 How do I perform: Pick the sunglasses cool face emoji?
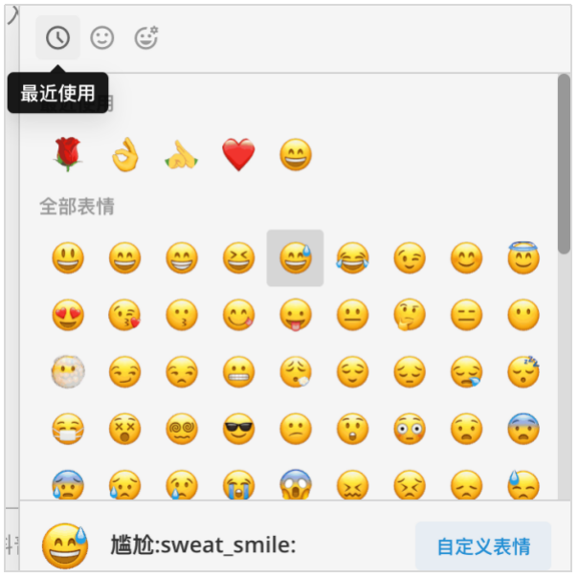[x=238, y=429]
